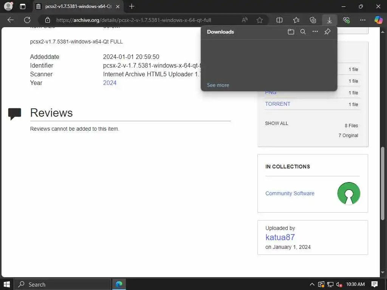Click the Reviews heading

tap(51, 113)
